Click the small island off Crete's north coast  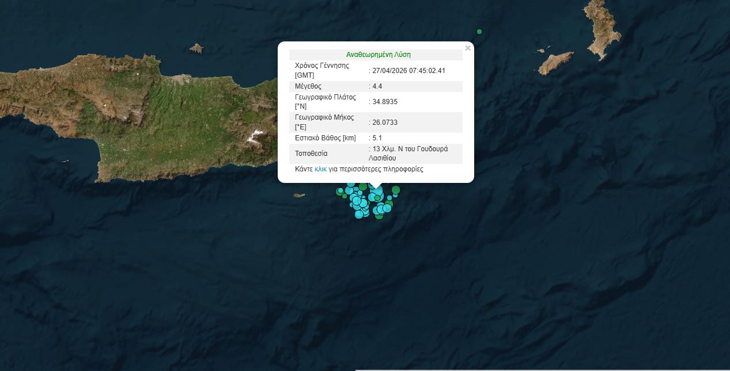point(196,48)
